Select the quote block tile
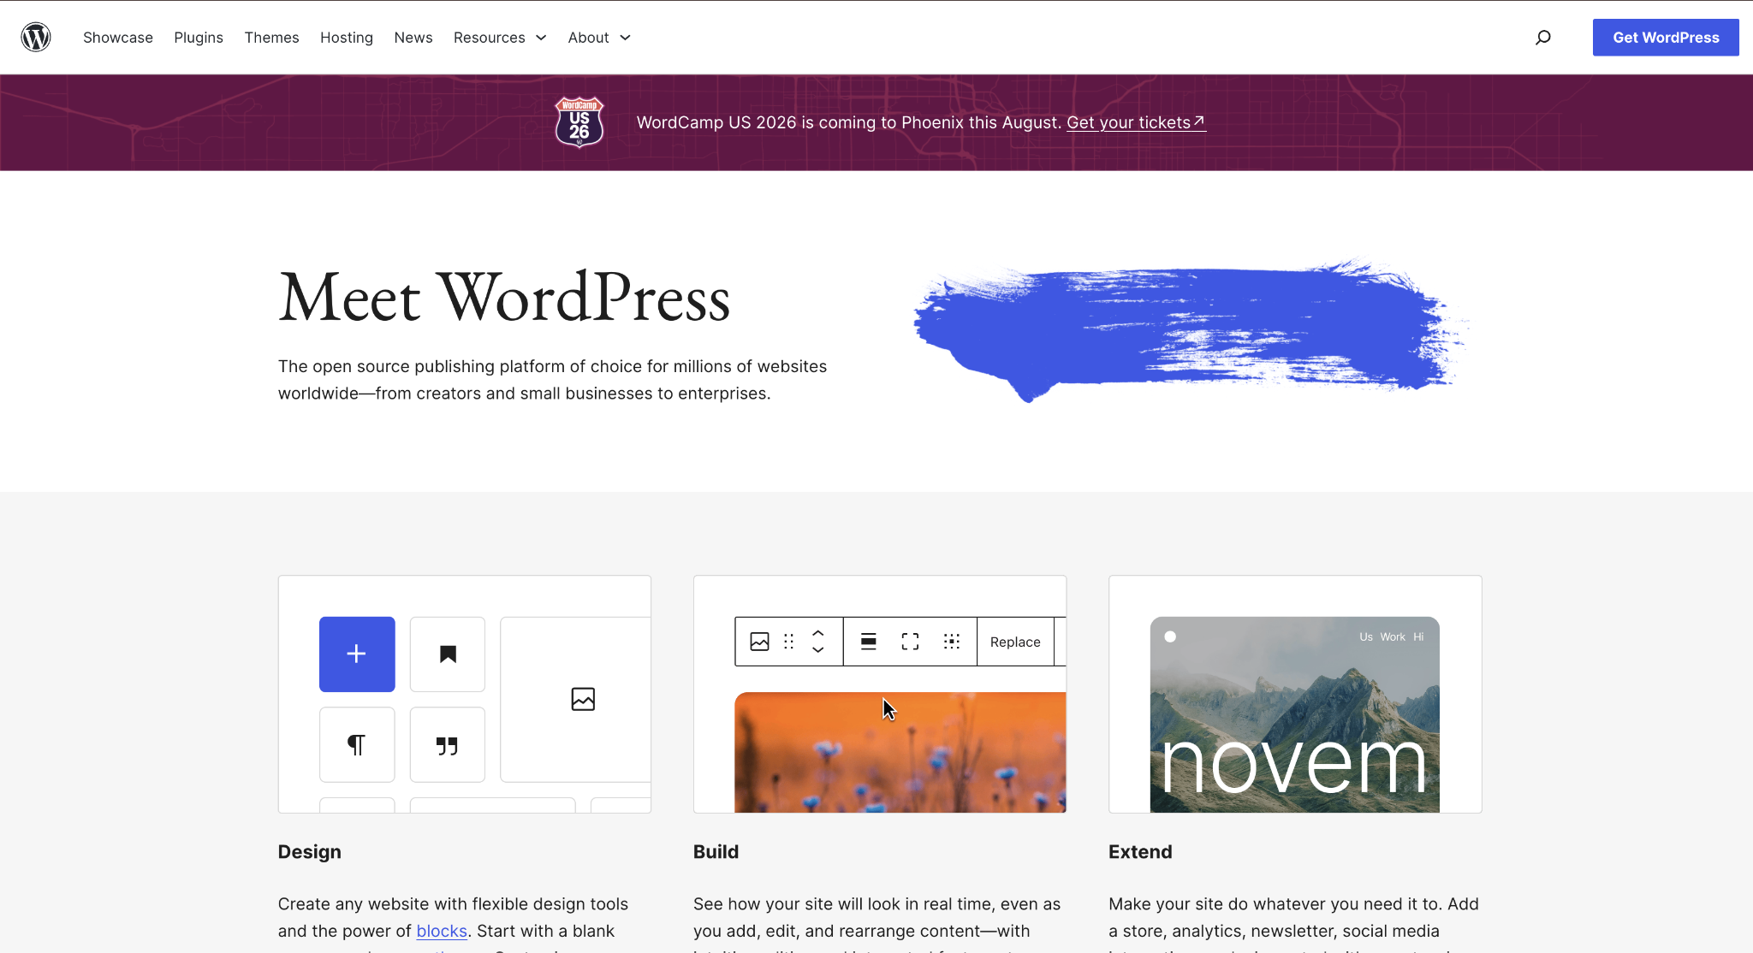 448,745
